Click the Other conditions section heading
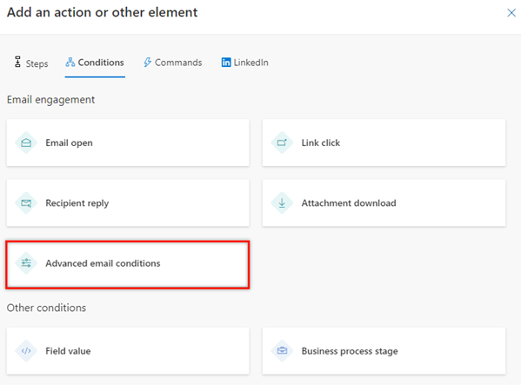Image resolution: width=521 pixels, height=385 pixels. coord(46,308)
